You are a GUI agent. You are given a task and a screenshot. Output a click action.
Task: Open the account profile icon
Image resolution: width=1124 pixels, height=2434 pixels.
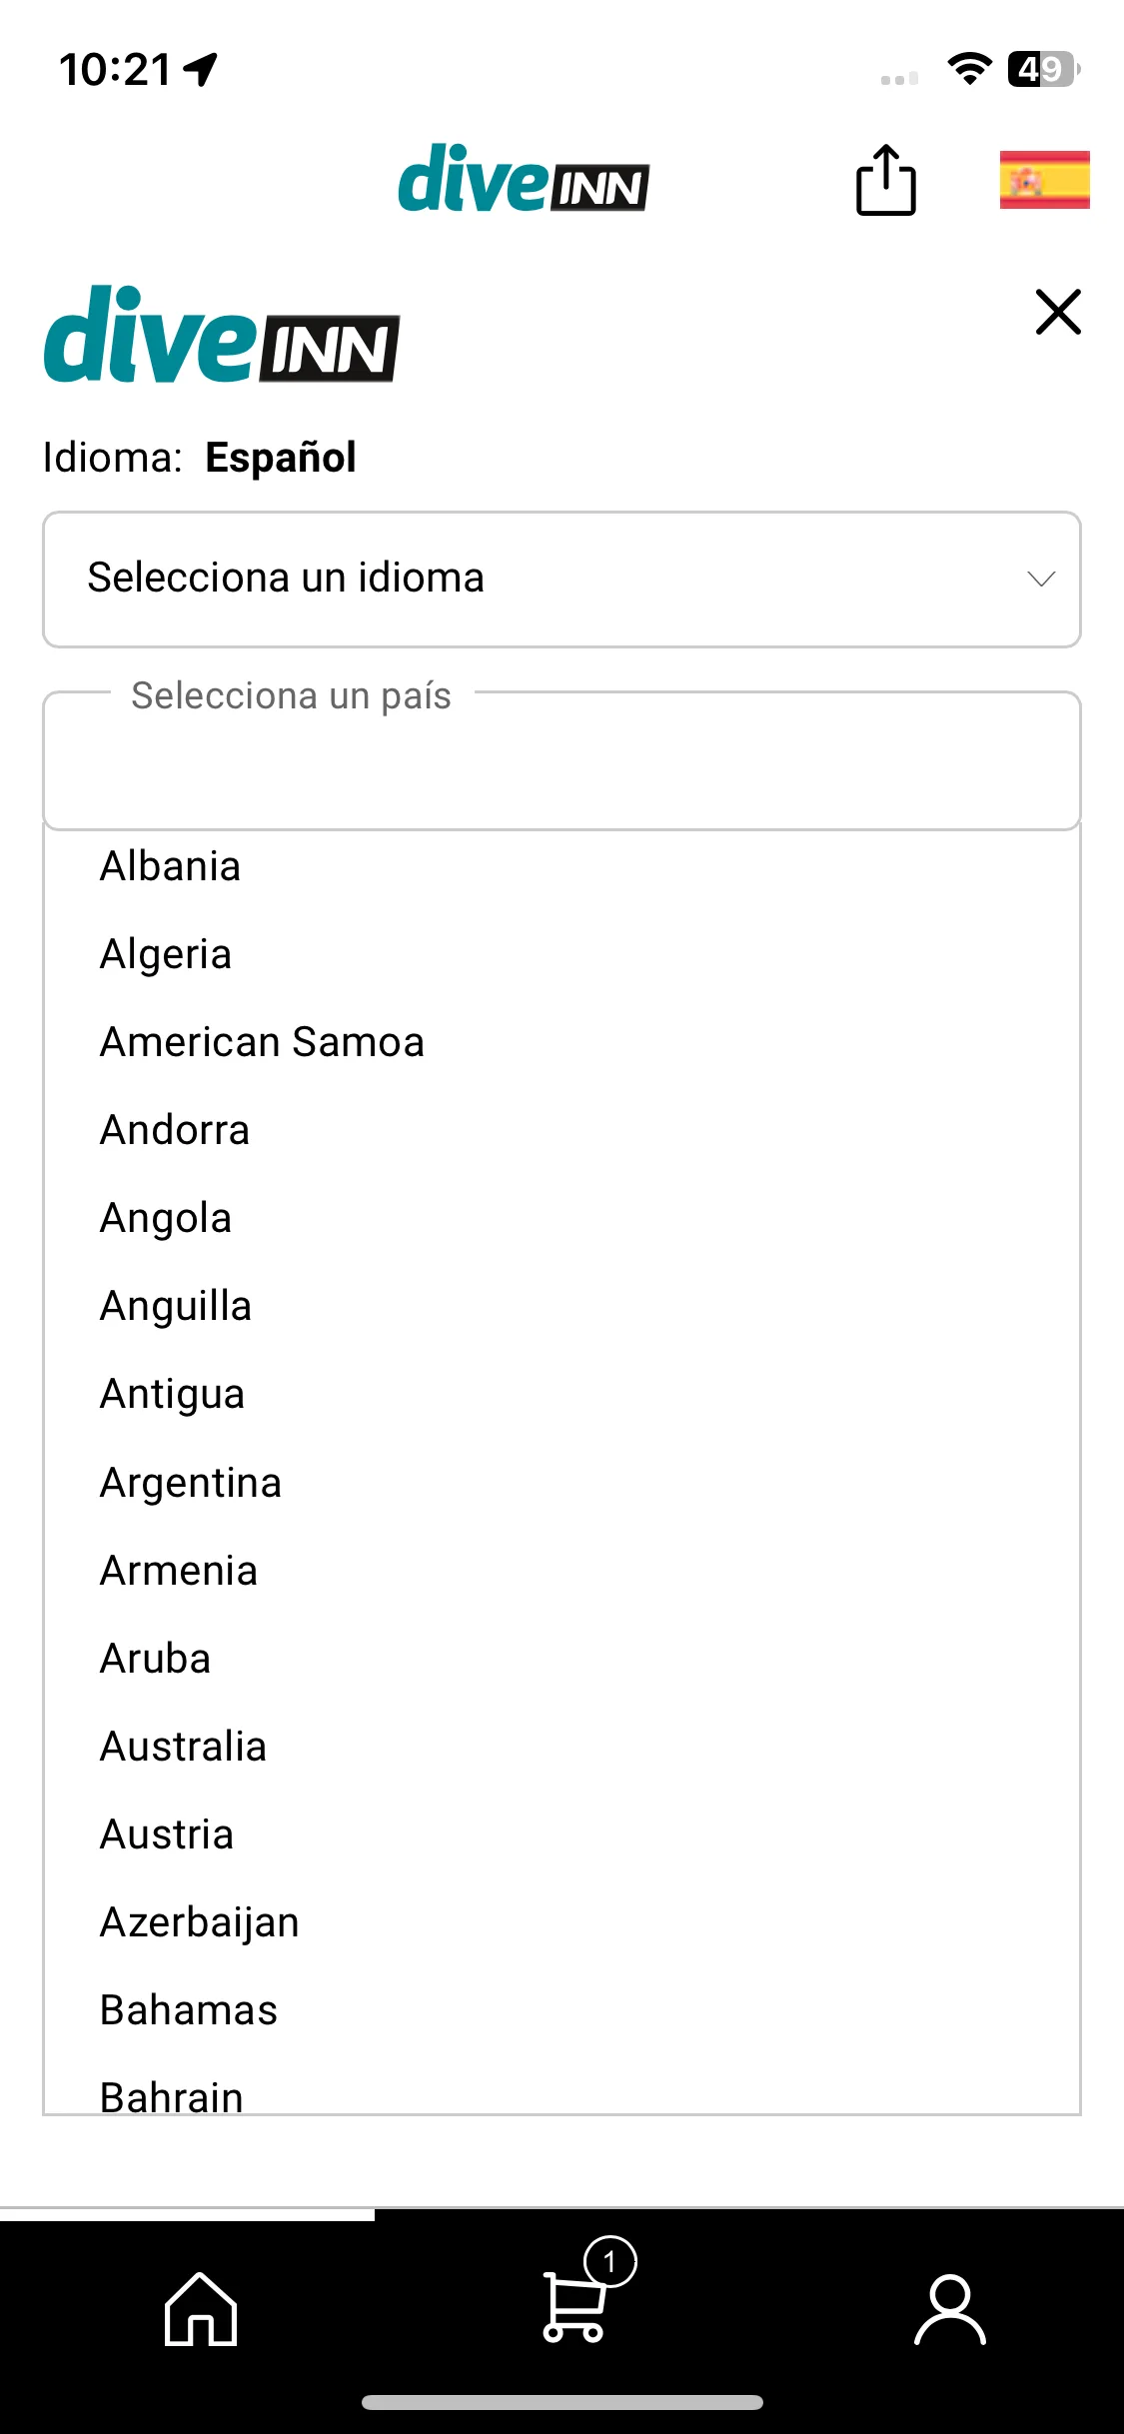950,2308
